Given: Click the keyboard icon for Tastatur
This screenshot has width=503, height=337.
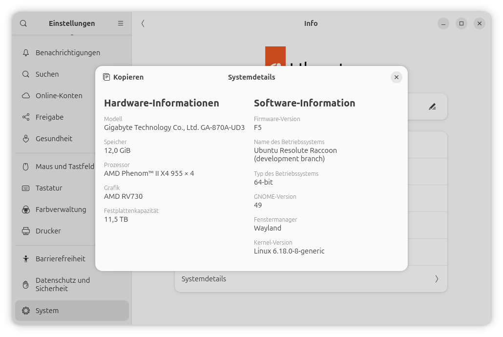Looking at the screenshot, I should click(26, 188).
